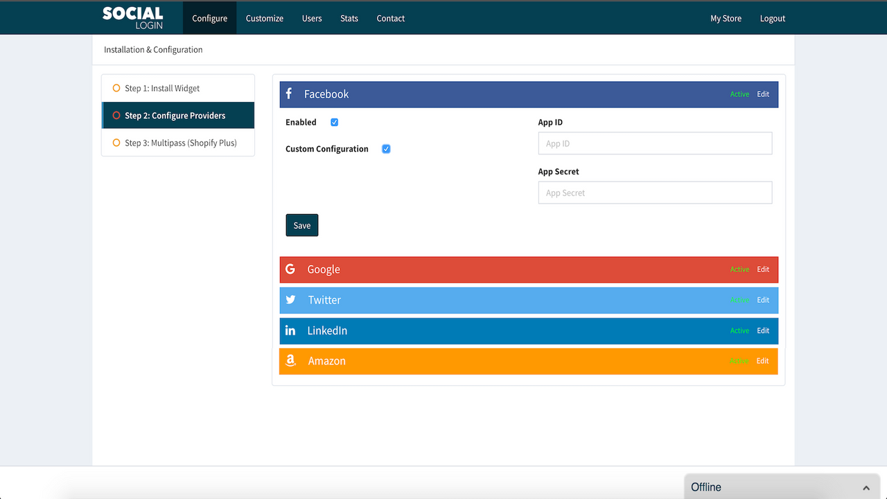Click the Amazon 'a' icon on the orange bar

click(290, 360)
